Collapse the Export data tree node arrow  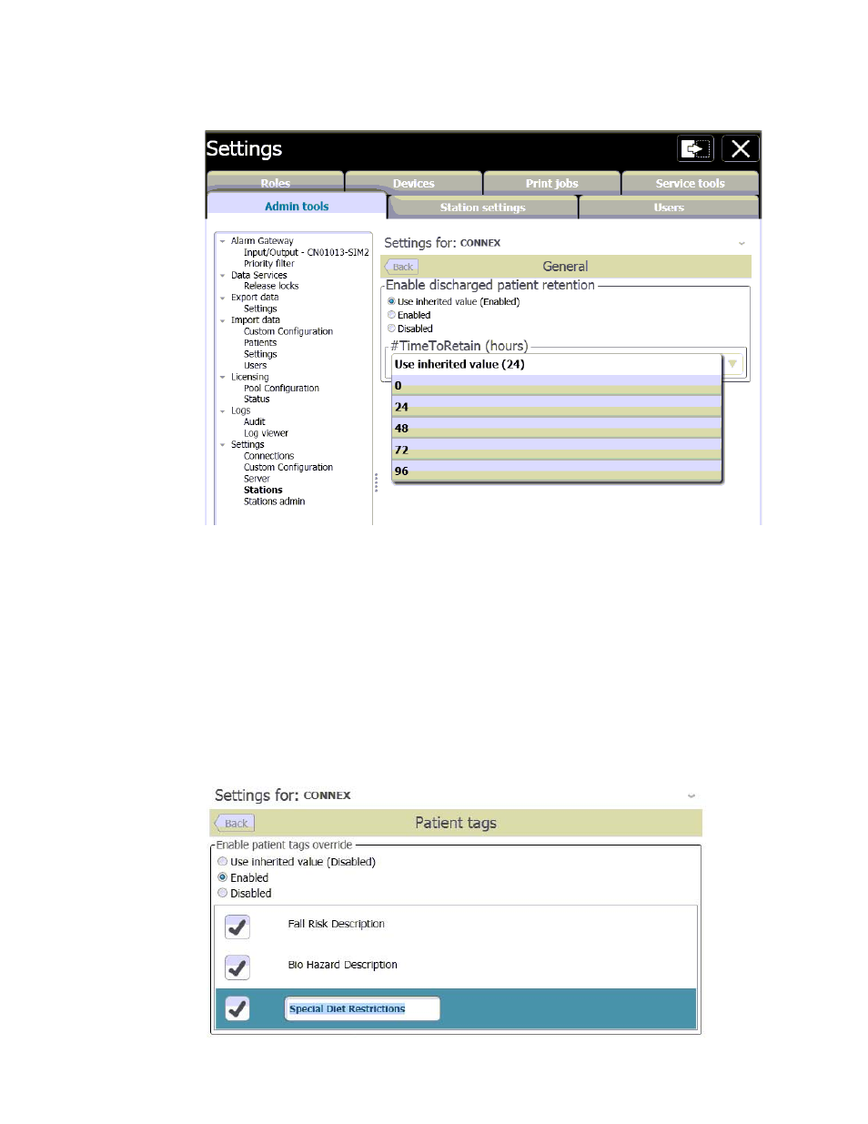222,298
